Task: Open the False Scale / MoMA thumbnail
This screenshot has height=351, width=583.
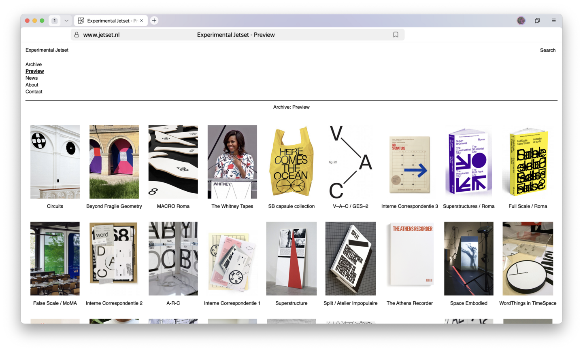Action: [55, 258]
